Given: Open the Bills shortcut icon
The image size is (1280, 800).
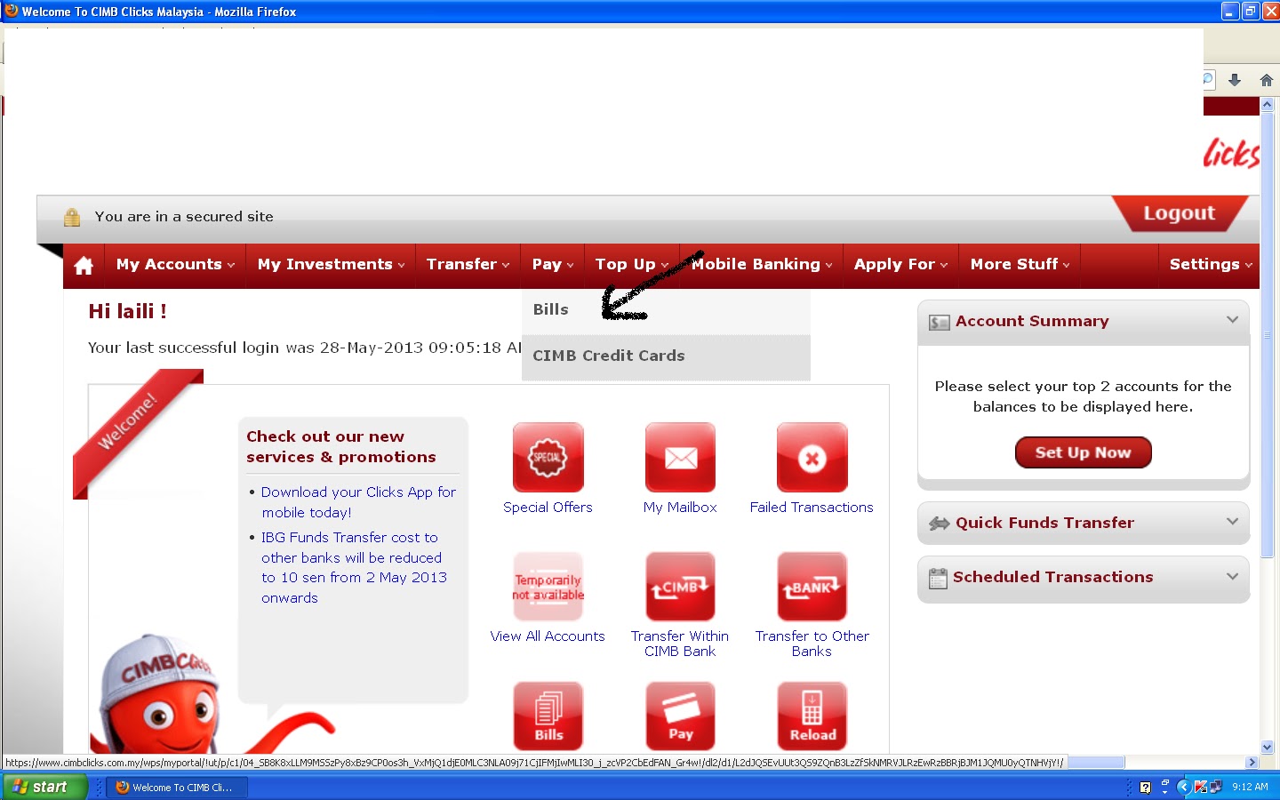Looking at the screenshot, I should click(x=548, y=716).
